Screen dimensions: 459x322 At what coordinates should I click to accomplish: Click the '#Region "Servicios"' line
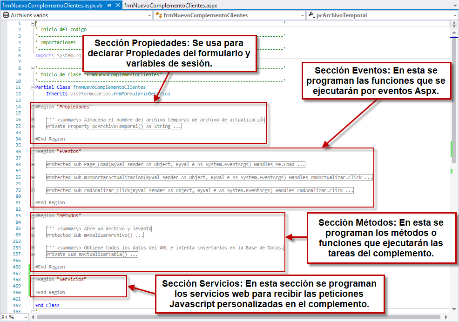click(x=61, y=280)
